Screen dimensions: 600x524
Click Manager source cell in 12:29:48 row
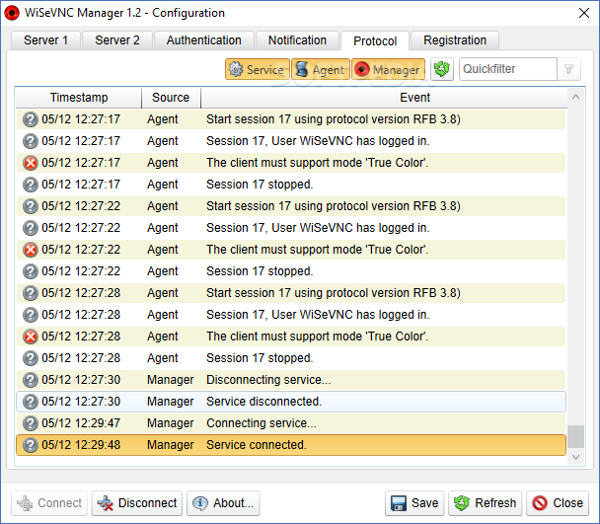pyautogui.click(x=171, y=445)
